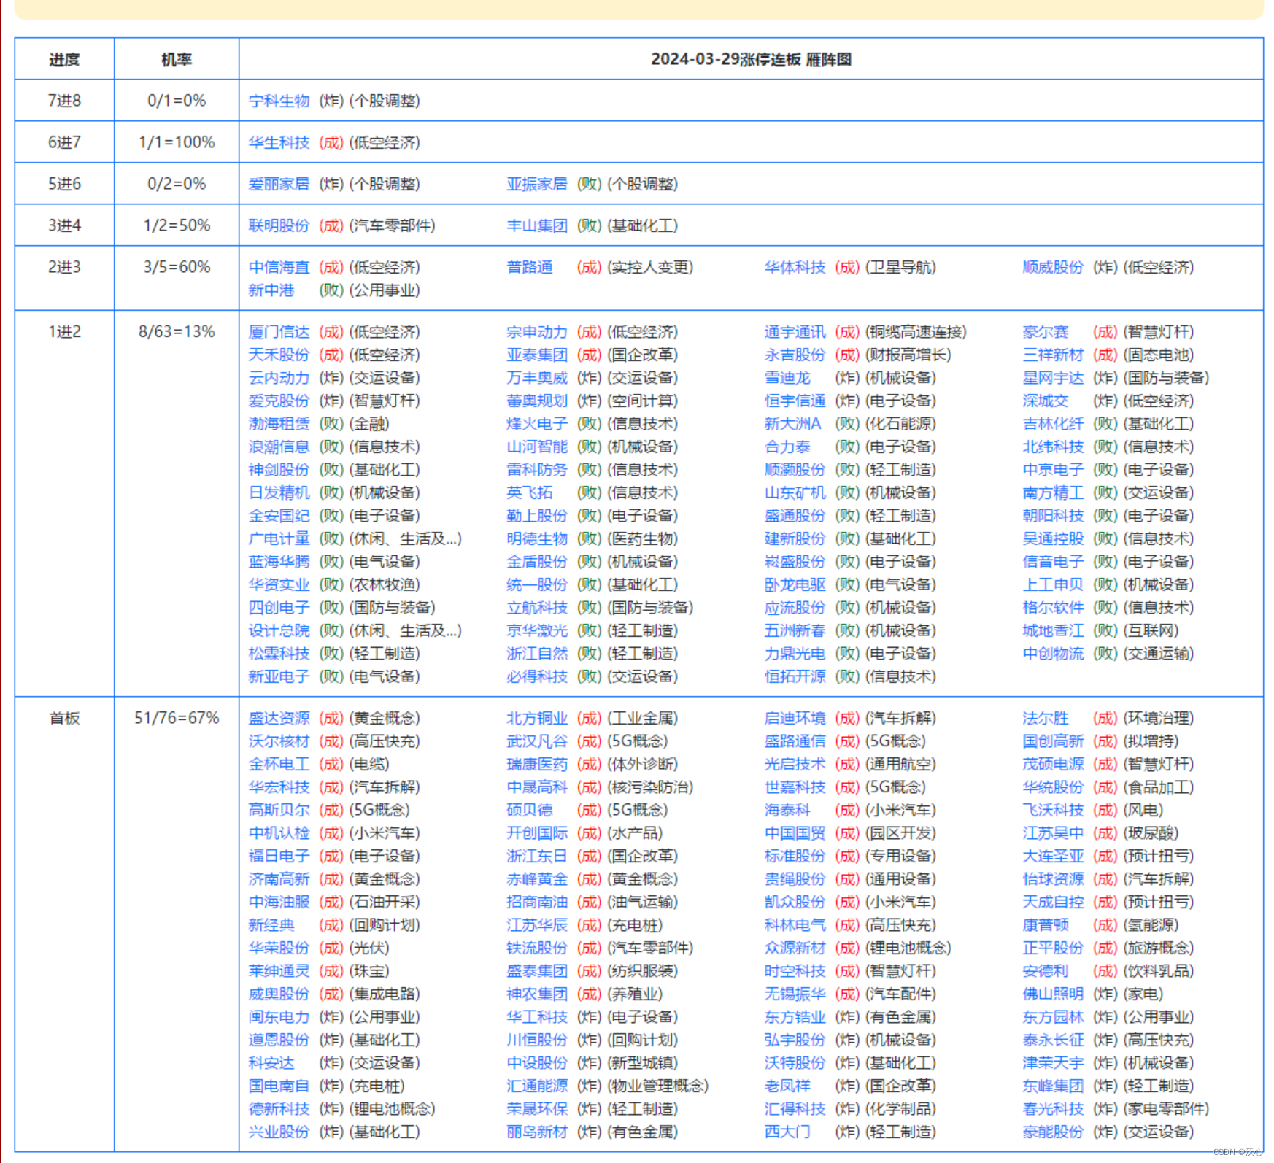1274x1163 pixels.
Task: Open the 华生科技 stock link
Action: (x=279, y=142)
